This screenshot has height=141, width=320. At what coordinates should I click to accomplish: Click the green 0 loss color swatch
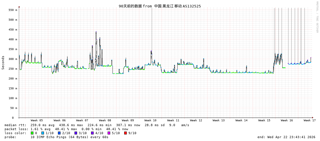pyautogui.click(x=32, y=133)
